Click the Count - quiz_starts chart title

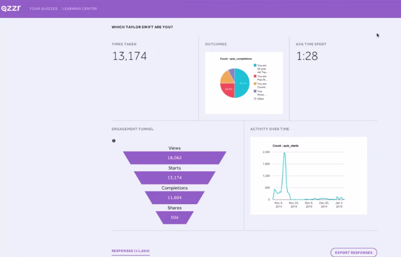click(286, 145)
